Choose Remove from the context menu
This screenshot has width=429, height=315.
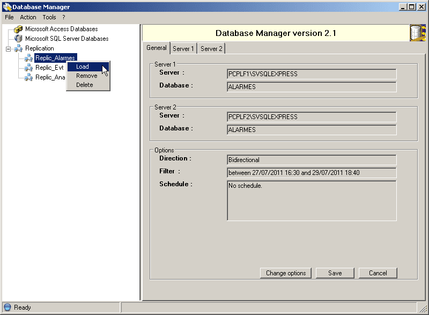coord(86,76)
